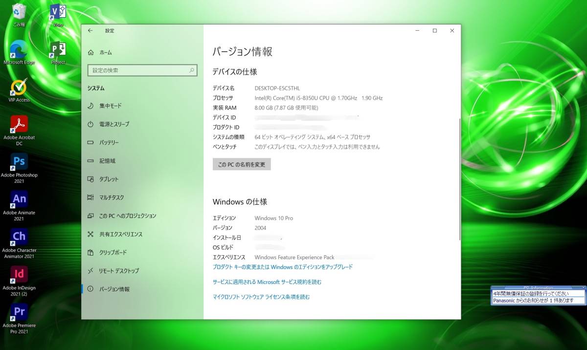Viewport: 587px width, 350px height.
Task: Open プロダクト キーの変更 or edition upgrade link
Action: 283,267
